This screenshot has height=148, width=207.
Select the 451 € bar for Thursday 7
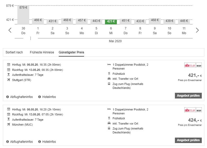click(x=125, y=21)
